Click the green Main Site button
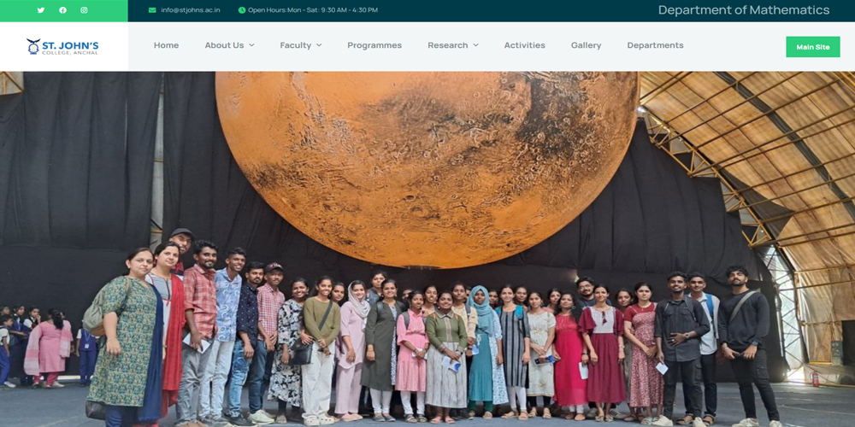855x427 pixels. click(813, 47)
